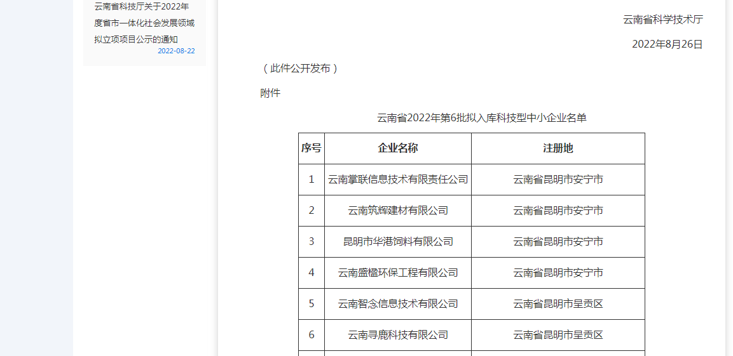Select the cell 云南智念信息技术有限公司

tap(398, 304)
